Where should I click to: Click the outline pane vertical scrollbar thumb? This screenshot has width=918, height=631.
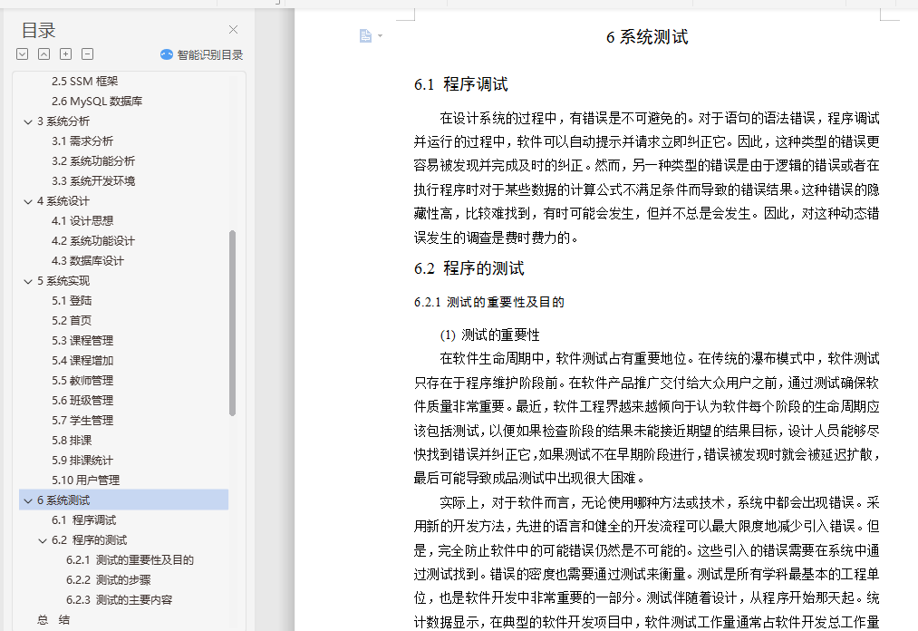click(232, 324)
